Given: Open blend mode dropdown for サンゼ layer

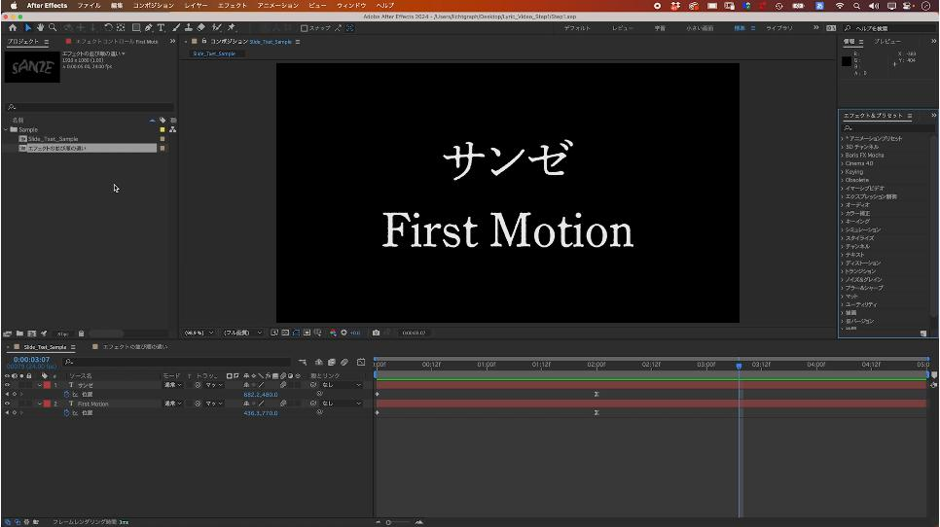Looking at the screenshot, I should point(173,385).
